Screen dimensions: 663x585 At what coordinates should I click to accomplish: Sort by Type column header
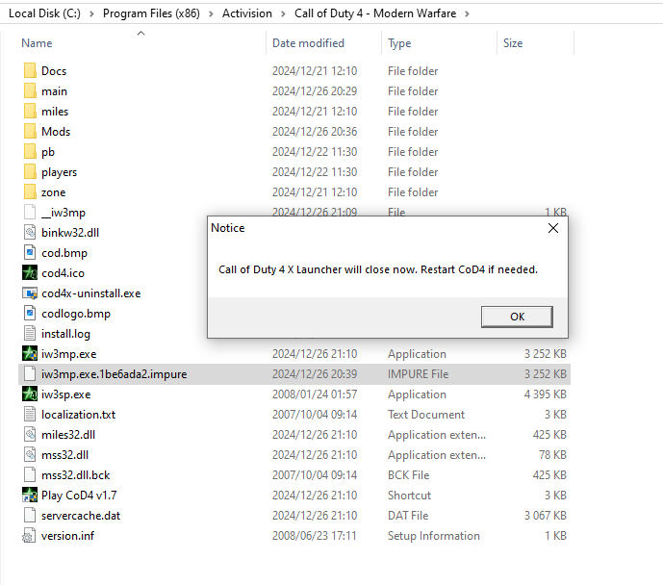(x=399, y=43)
